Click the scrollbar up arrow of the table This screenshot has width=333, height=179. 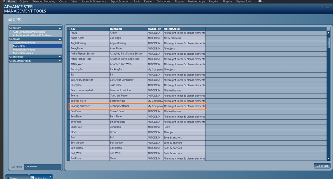click(328, 33)
